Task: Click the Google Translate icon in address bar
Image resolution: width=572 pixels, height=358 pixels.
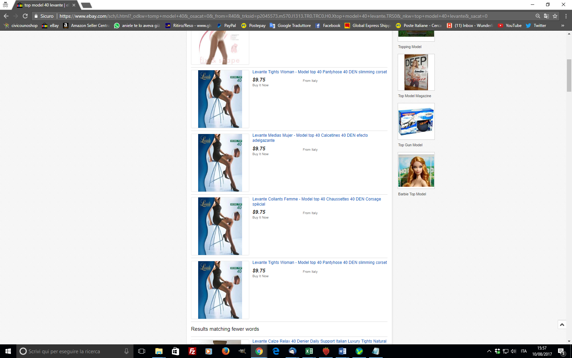Action: [x=546, y=16]
